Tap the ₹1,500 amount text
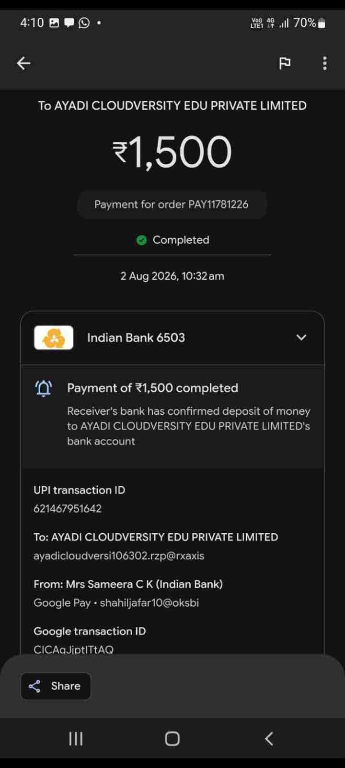 tap(172, 152)
